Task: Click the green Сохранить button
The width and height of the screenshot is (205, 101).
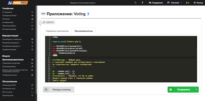Action: click(x=181, y=90)
